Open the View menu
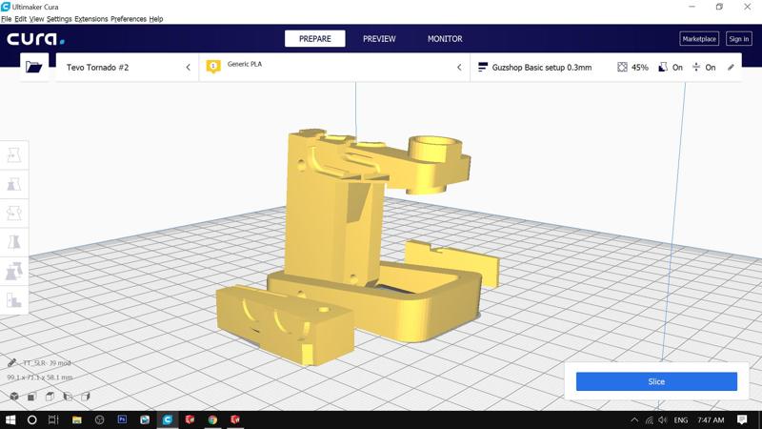This screenshot has width=762, height=429. point(36,19)
